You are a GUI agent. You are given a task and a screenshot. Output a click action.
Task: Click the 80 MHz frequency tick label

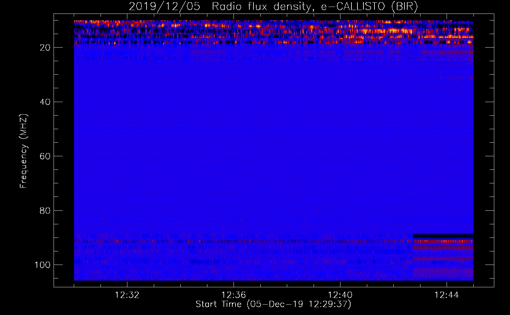coord(45,210)
